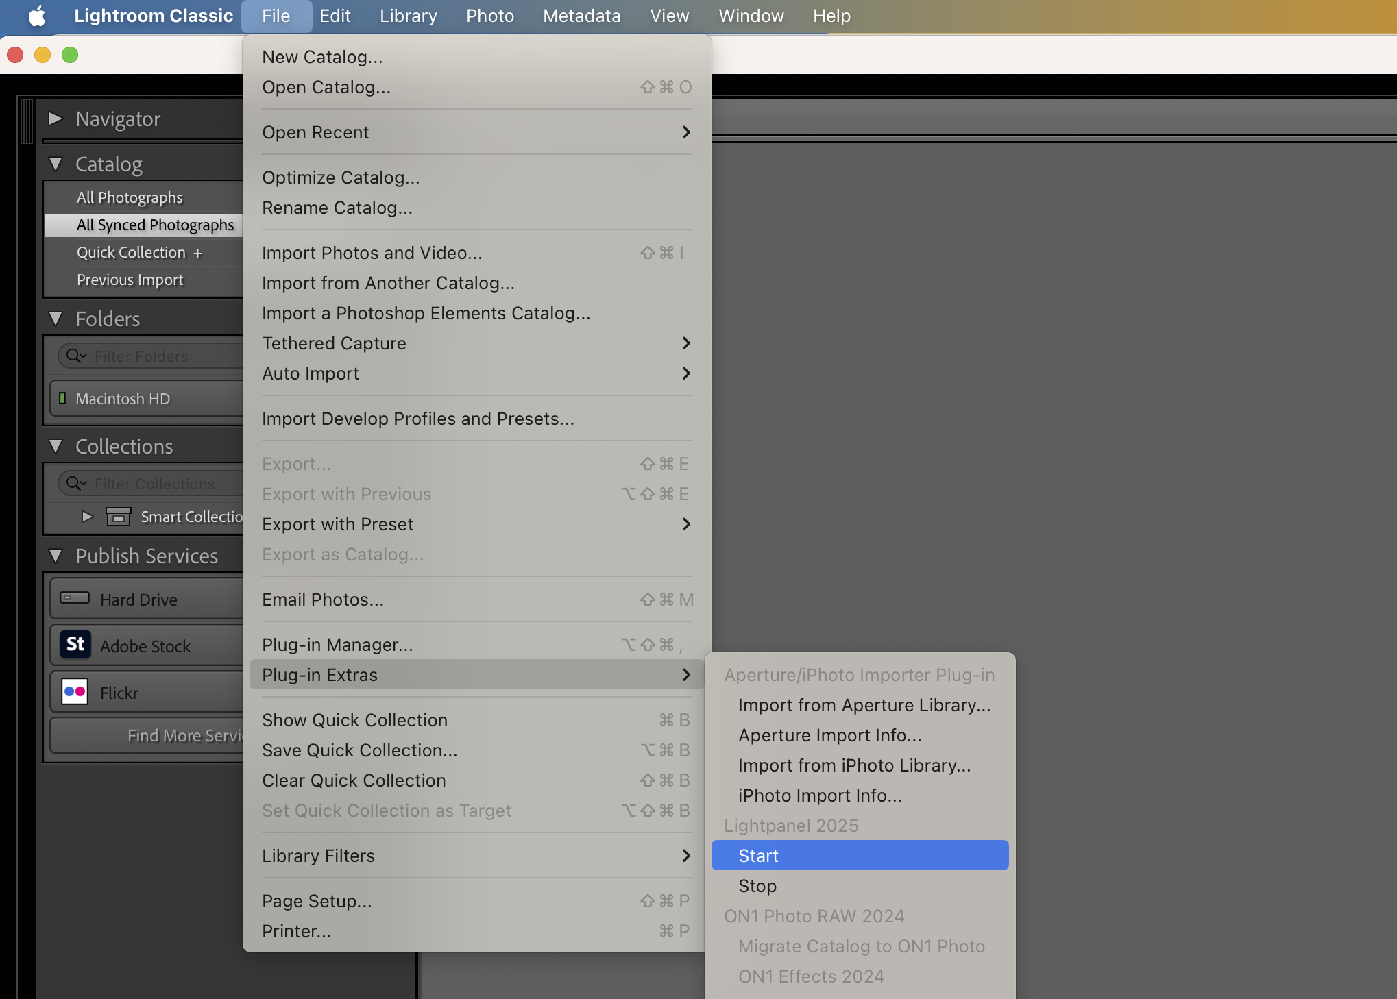This screenshot has height=999, width=1397.
Task: Expand the Smart Collections tree arrow
Action: coord(87,517)
